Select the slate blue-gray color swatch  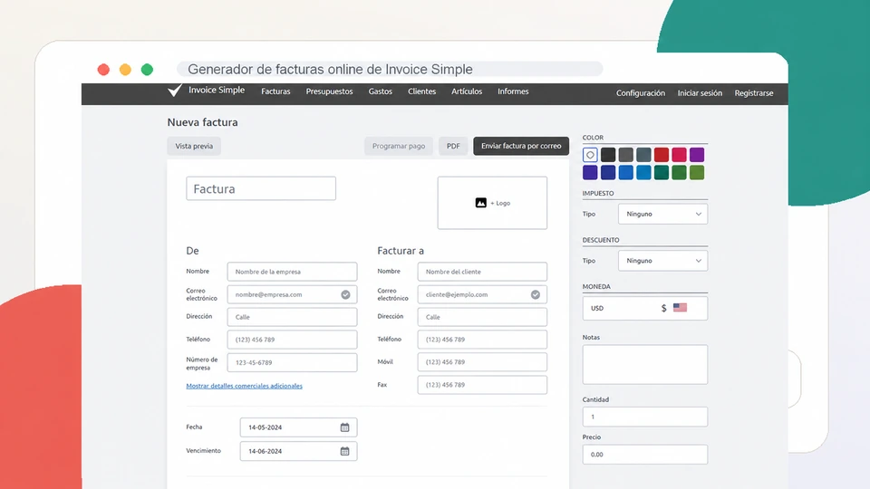643,155
